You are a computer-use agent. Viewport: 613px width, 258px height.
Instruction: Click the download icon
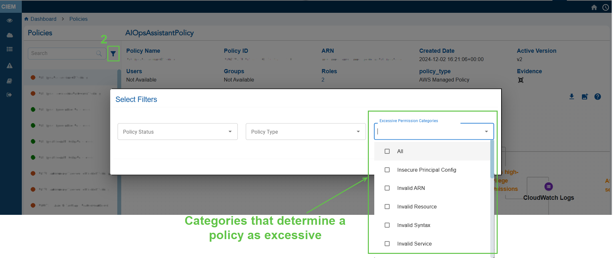571,97
